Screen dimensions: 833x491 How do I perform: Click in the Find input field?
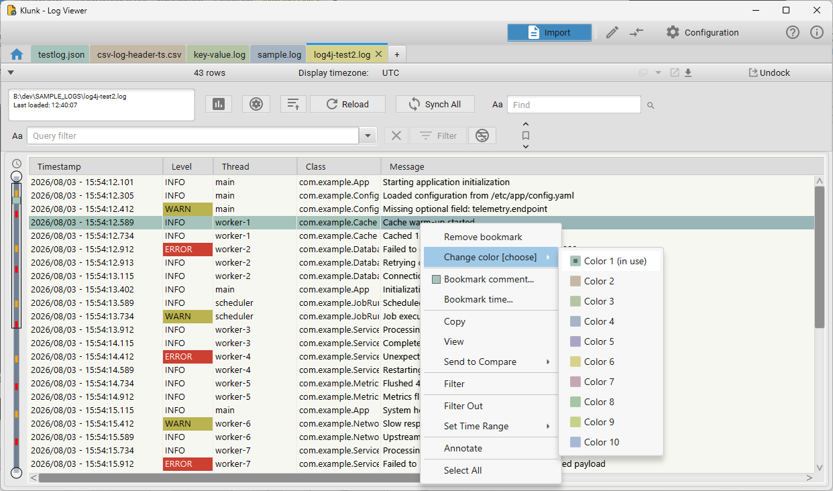tap(574, 105)
